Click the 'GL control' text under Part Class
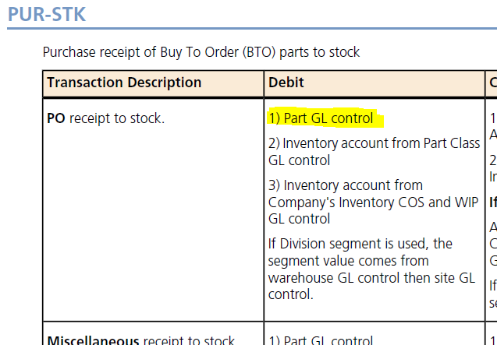The image size is (497, 345). coord(300,160)
